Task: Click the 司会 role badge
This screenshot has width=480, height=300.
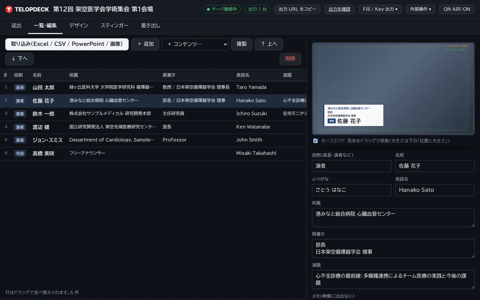Action: click(x=20, y=154)
